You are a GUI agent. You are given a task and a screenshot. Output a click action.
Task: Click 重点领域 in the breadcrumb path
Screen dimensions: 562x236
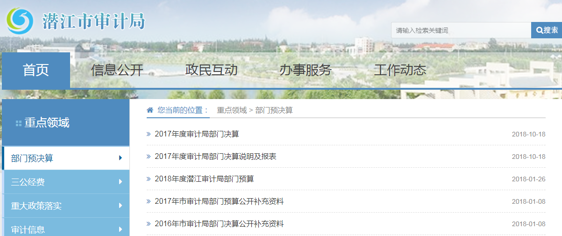[x=232, y=110]
